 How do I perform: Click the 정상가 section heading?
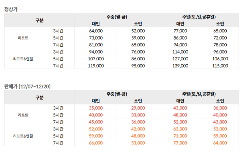click(11, 9)
